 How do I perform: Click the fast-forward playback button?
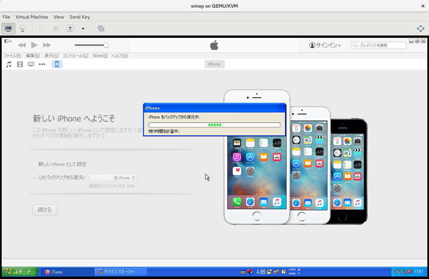tap(47, 45)
